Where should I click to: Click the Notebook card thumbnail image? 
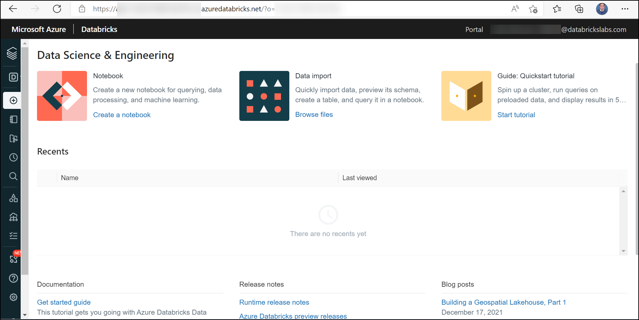62,96
